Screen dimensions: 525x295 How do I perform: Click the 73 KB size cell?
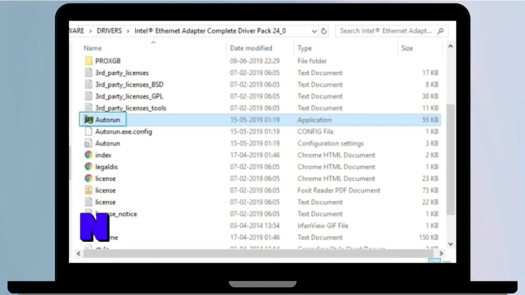430,190
